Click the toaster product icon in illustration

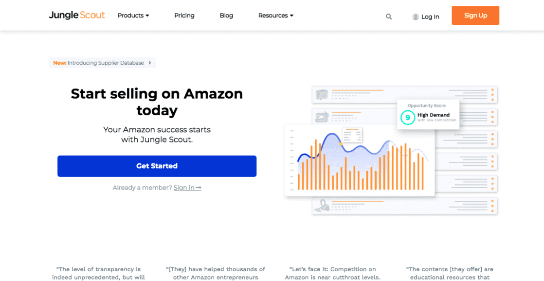tap(322, 94)
